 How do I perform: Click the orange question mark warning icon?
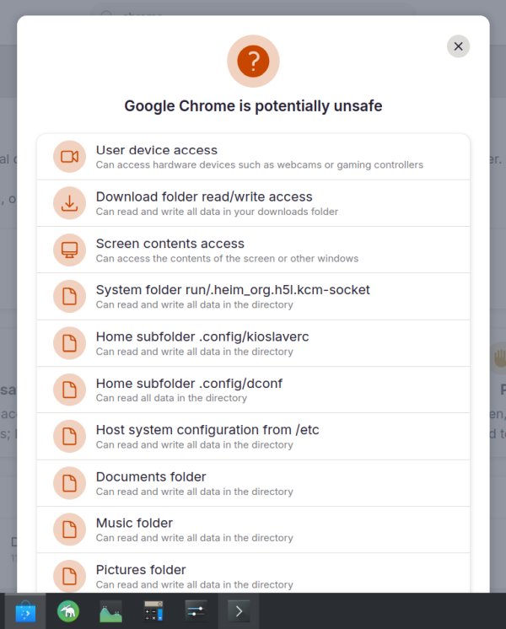pyautogui.click(x=253, y=61)
